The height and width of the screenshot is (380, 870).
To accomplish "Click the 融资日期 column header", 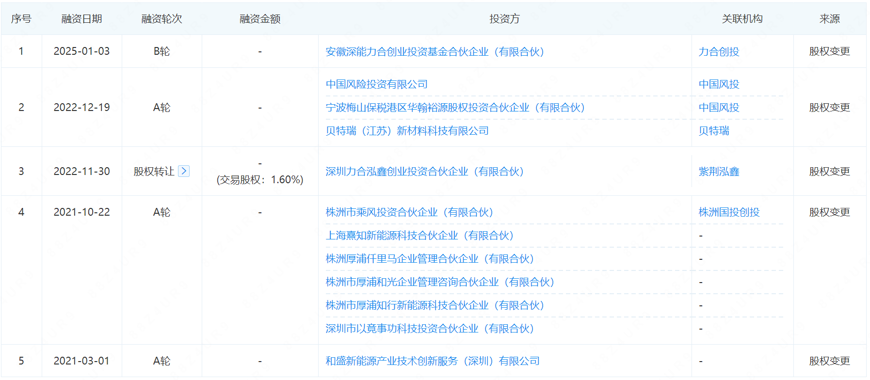I will 81,19.
